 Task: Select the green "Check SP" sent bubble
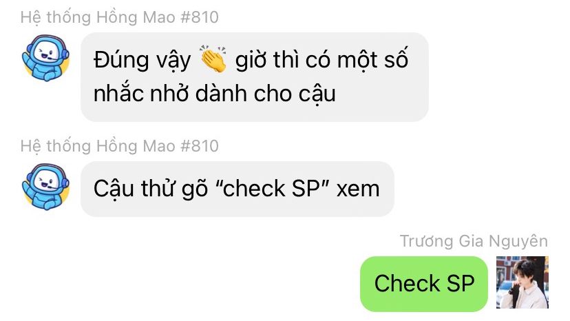point(424,284)
